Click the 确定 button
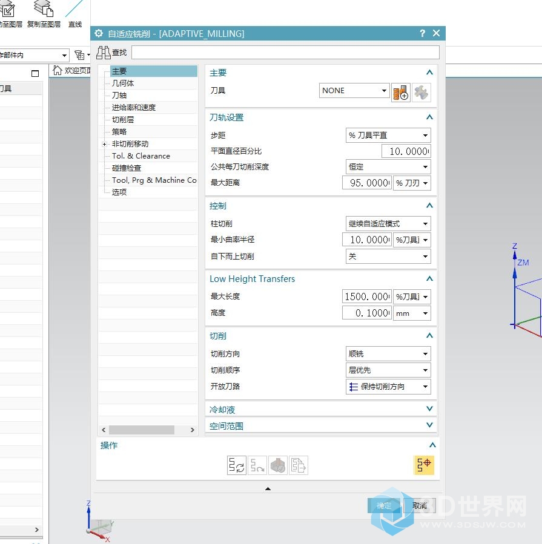Screen dimensions: 542x544 [x=384, y=506]
